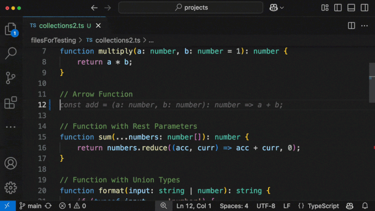Select encoding UTF-8 in status bar
The height and width of the screenshot is (211, 375).
click(266, 205)
